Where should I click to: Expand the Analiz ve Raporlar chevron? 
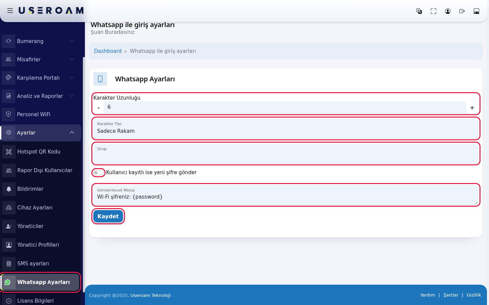click(x=72, y=96)
